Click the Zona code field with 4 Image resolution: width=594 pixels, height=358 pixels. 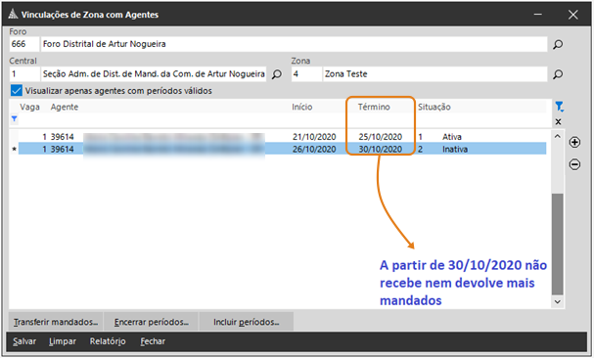click(x=306, y=74)
